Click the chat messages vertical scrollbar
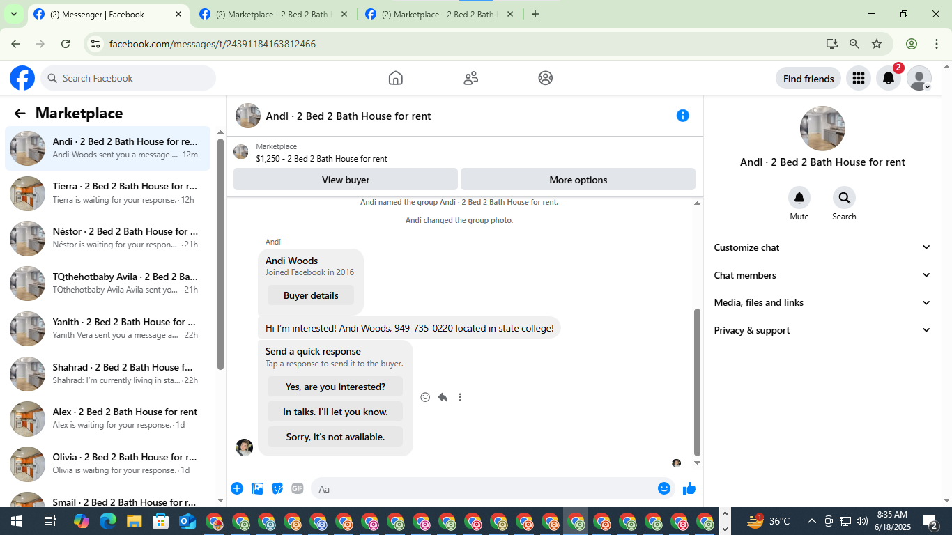Screen dimensions: 952x535 tap(697, 383)
